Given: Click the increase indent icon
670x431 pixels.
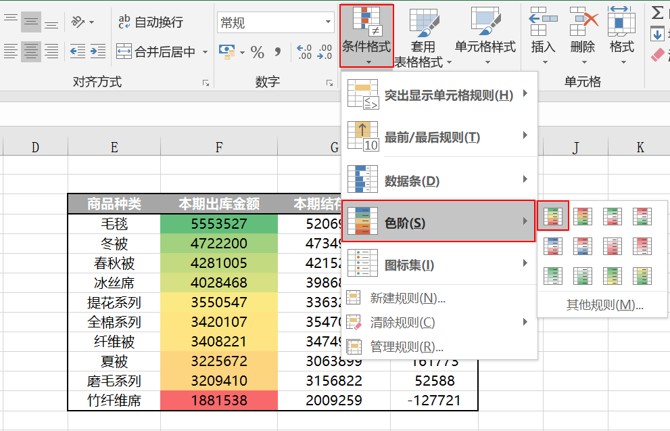Looking at the screenshot, I should 98,51.
